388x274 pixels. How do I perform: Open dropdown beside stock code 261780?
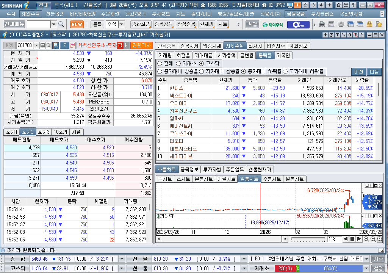pos(37,45)
